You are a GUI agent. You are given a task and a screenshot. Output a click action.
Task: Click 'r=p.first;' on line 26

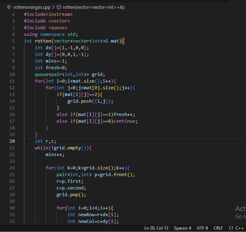point(70,181)
